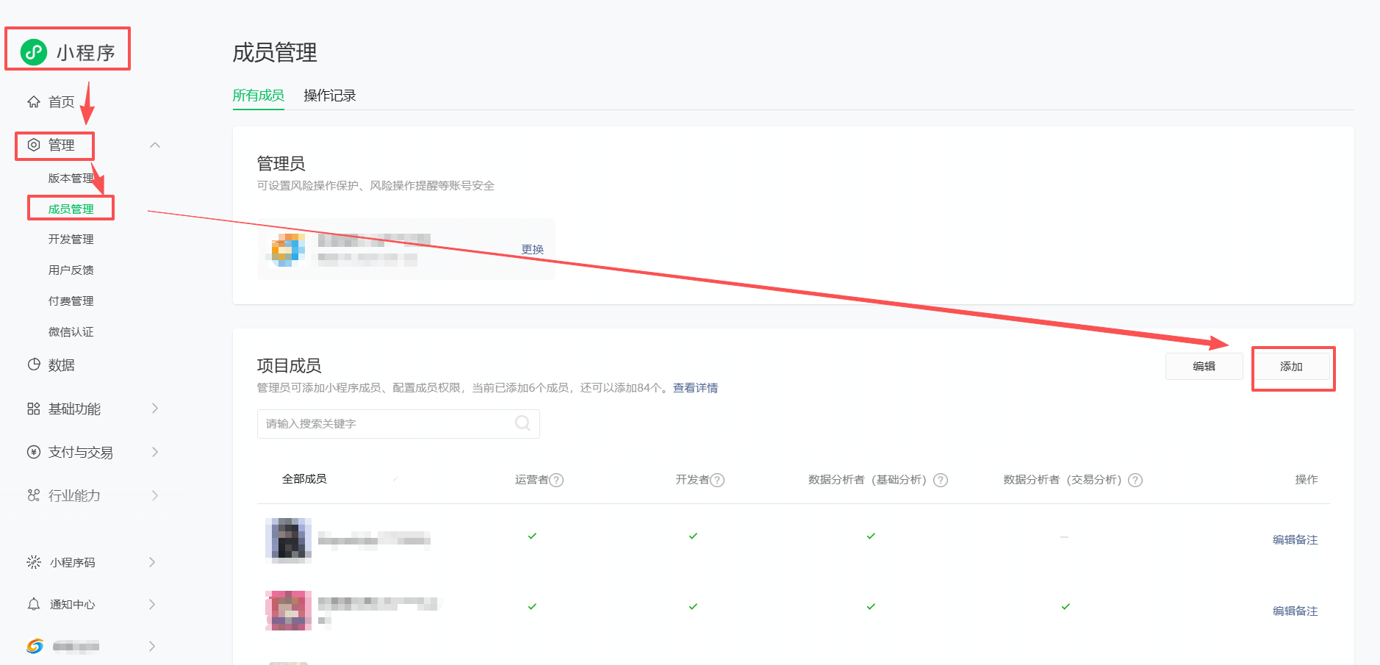Expand the 基础功能 menu chevron
1380x665 pixels.
click(x=155, y=409)
